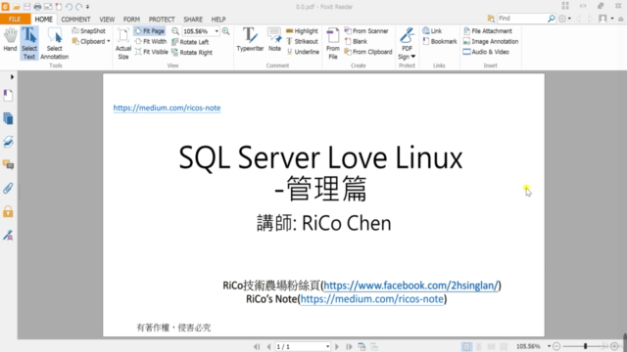627x352 pixels.
Task: Switch to Fit Width view
Action: 151,41
